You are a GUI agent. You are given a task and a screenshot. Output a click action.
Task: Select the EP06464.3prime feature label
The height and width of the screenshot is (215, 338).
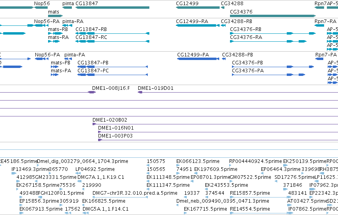280,169
